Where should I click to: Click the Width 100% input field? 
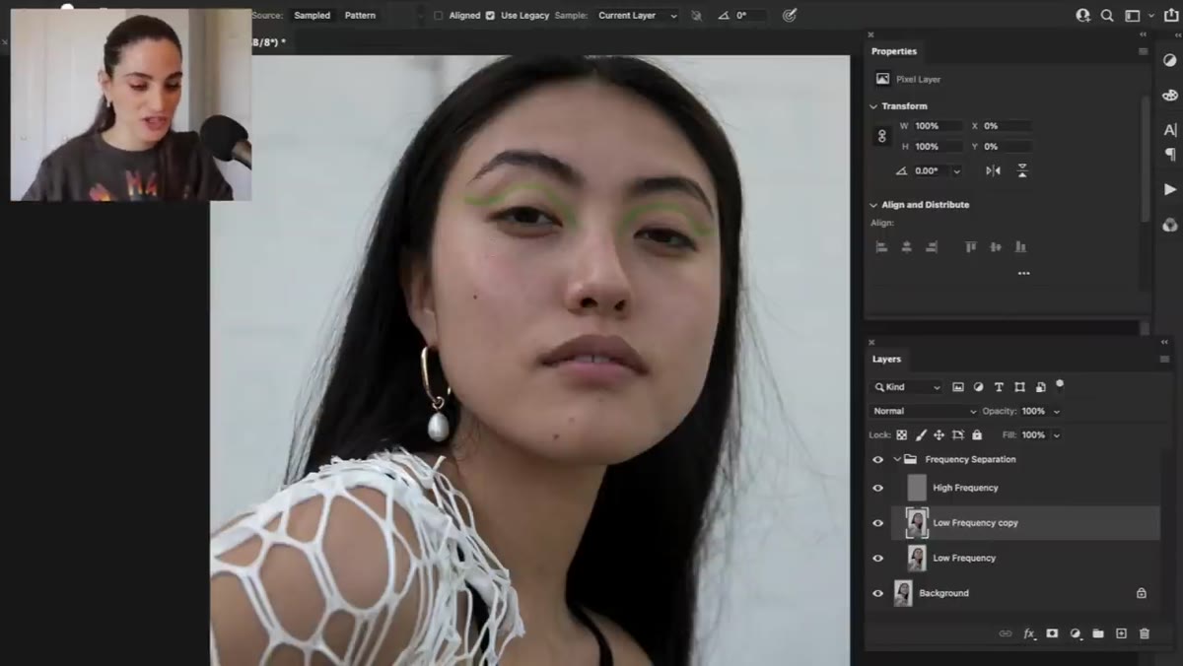(937, 126)
